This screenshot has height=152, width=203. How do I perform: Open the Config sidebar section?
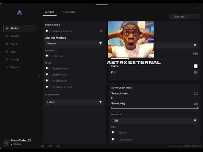coord(19,60)
